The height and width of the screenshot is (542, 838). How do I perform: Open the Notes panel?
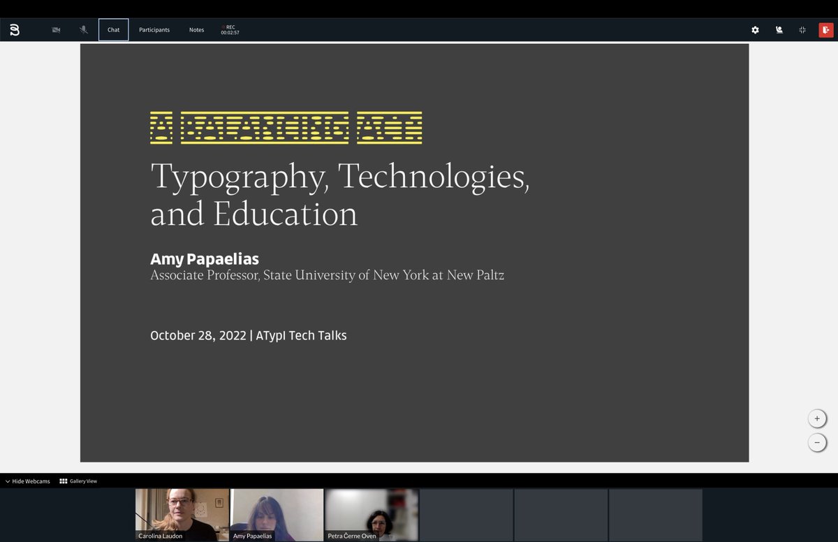(196, 29)
